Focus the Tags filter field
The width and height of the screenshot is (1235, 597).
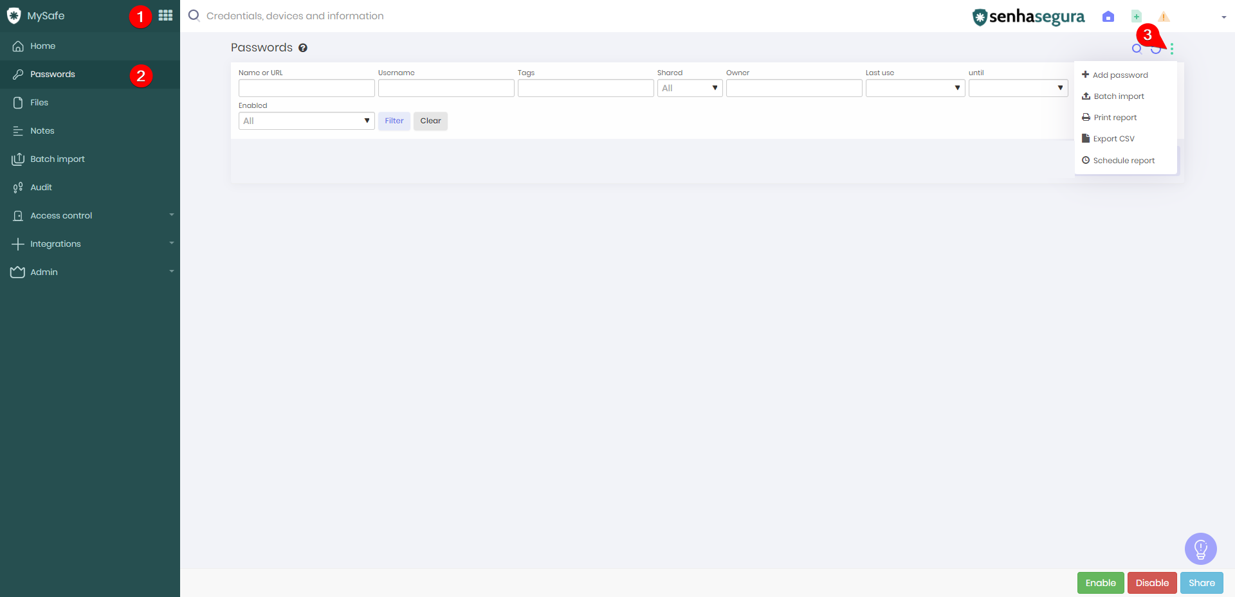tap(585, 88)
